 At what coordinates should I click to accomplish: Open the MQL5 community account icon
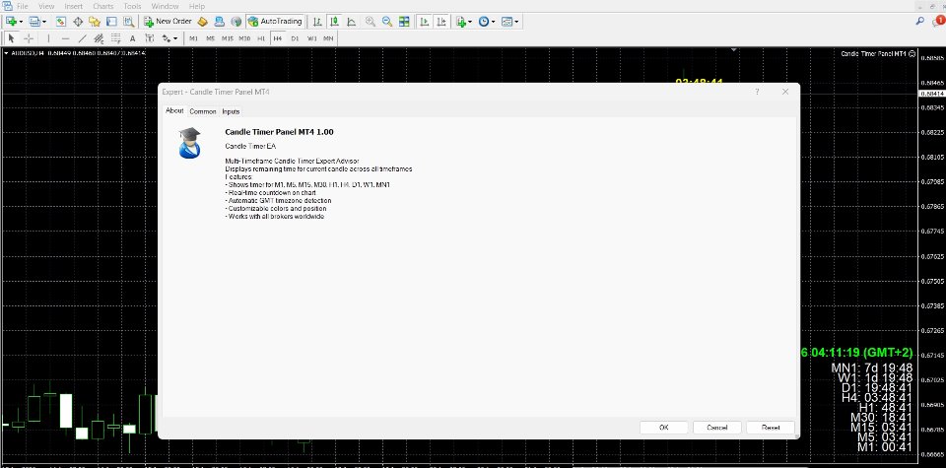tap(220, 21)
